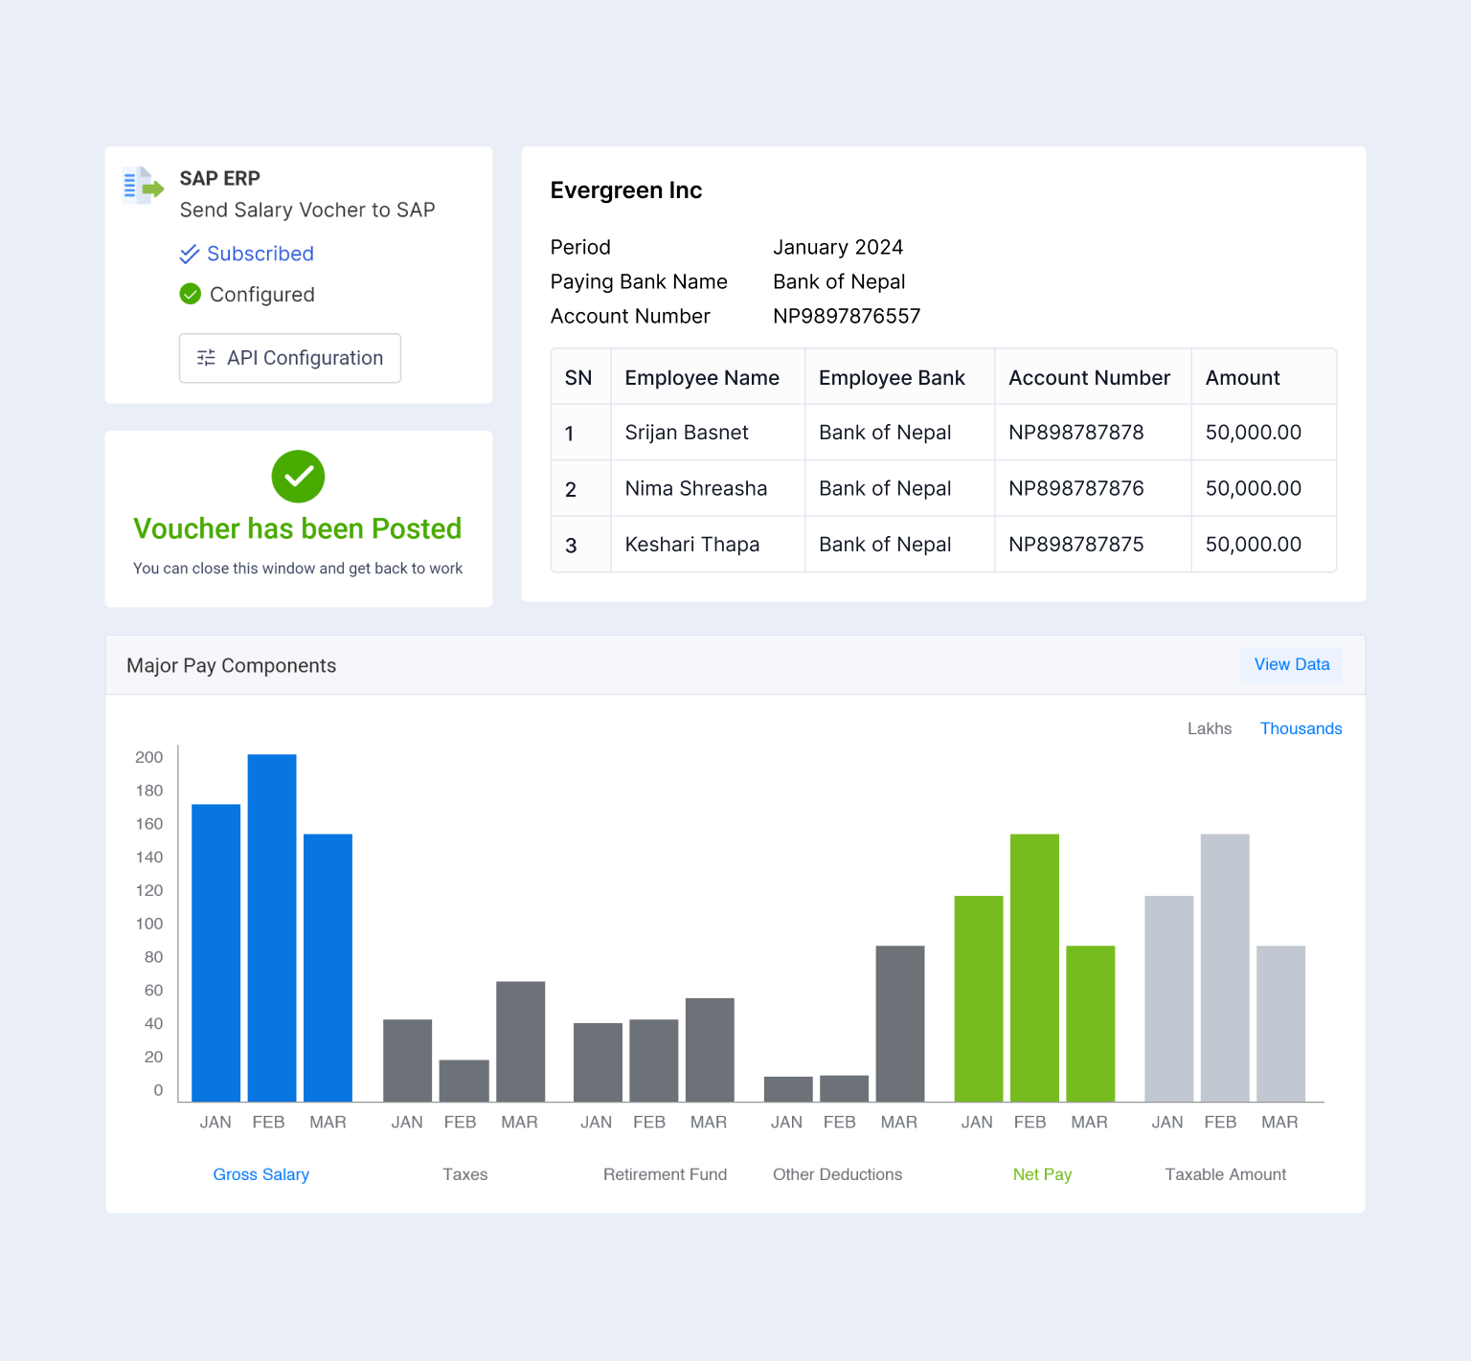
Task: Click the View Data link
Action: 1291,664
